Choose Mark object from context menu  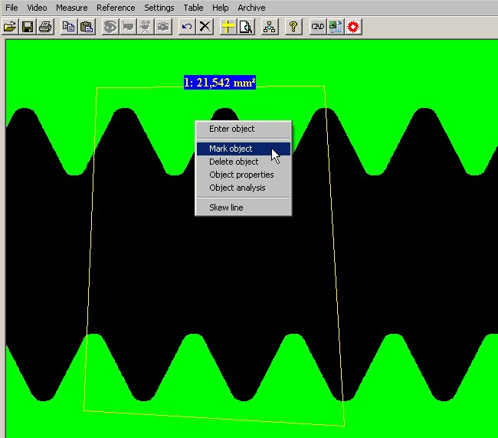click(x=231, y=149)
